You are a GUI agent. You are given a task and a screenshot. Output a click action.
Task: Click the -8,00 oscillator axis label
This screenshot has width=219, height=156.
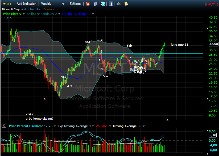click(x=213, y=150)
